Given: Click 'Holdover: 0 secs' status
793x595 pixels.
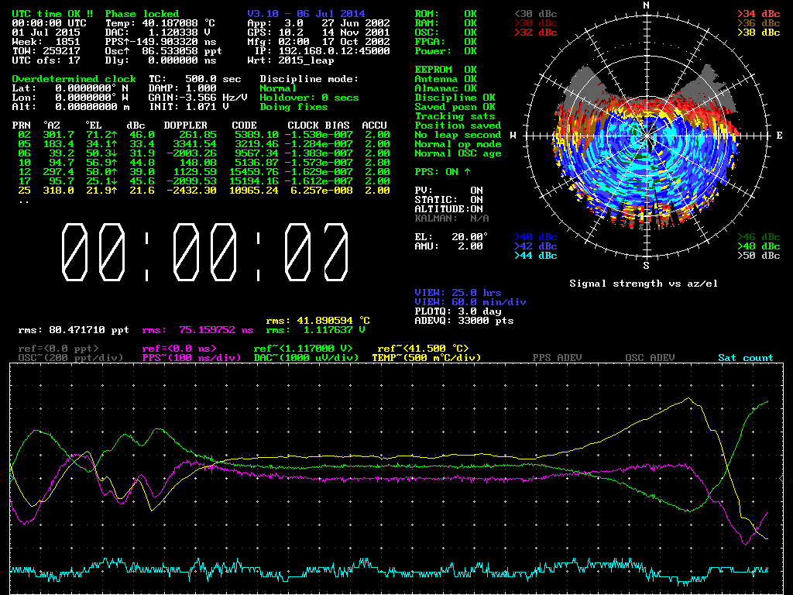Looking at the screenshot, I should (x=310, y=97).
